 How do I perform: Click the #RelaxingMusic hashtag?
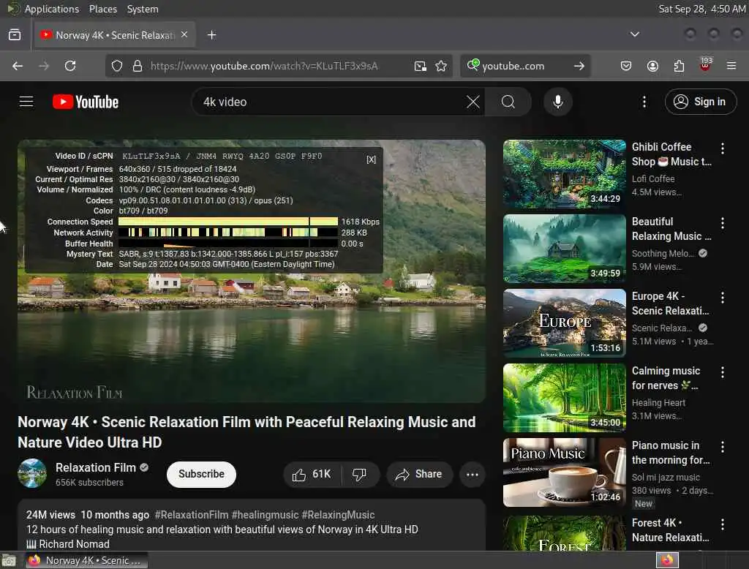(338, 515)
